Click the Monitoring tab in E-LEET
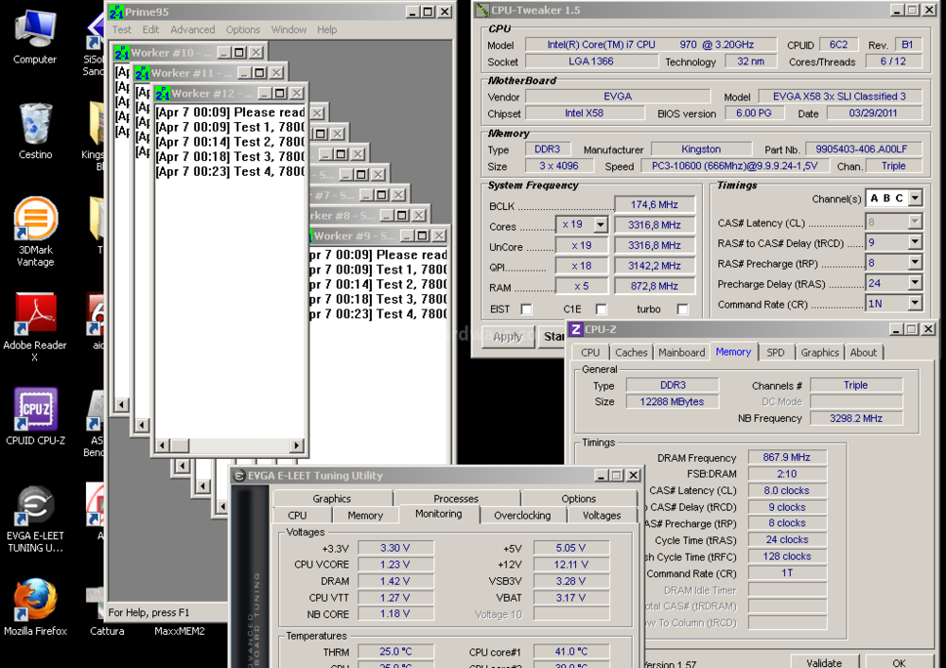946x668 pixels. (439, 514)
